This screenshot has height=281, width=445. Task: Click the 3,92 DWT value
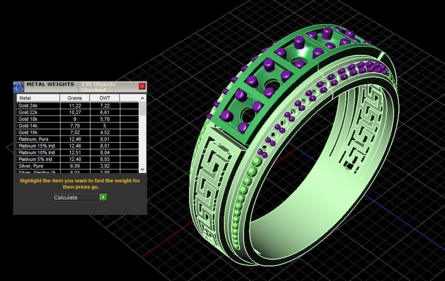click(105, 166)
